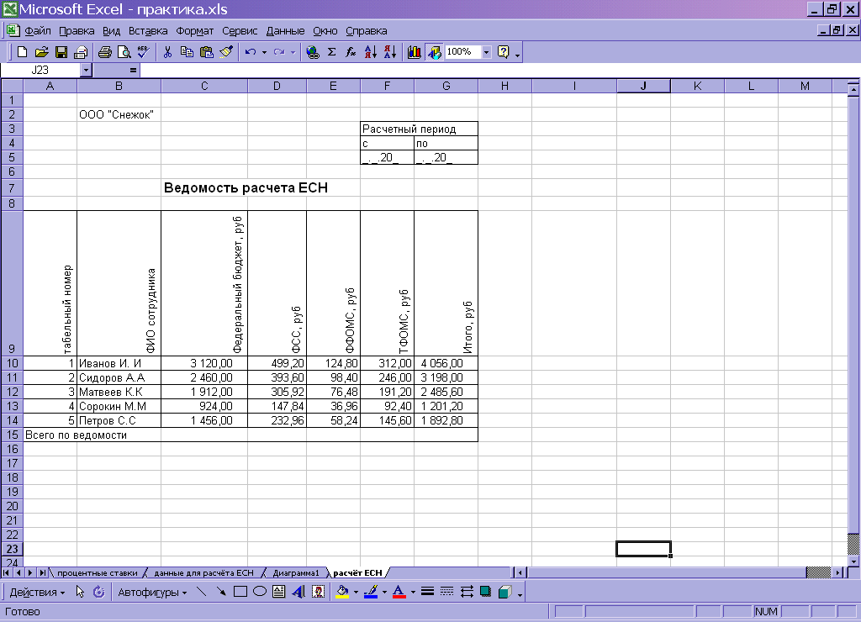Open the Redo history dropdown arrow
This screenshot has height=622, width=861.
(x=293, y=53)
